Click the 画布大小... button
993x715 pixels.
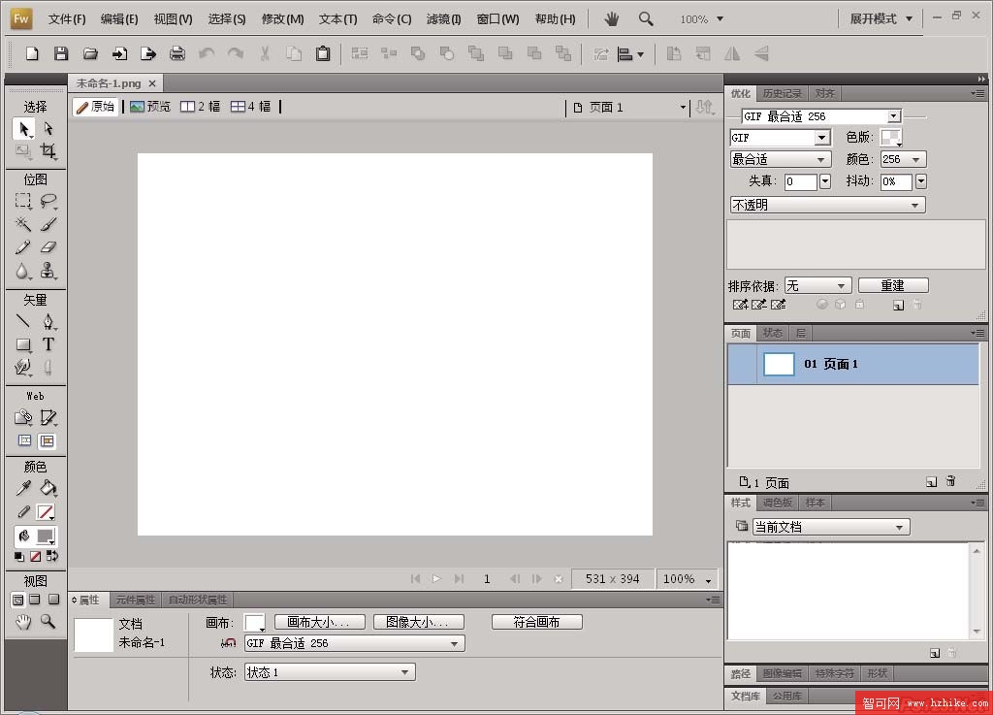point(320,622)
